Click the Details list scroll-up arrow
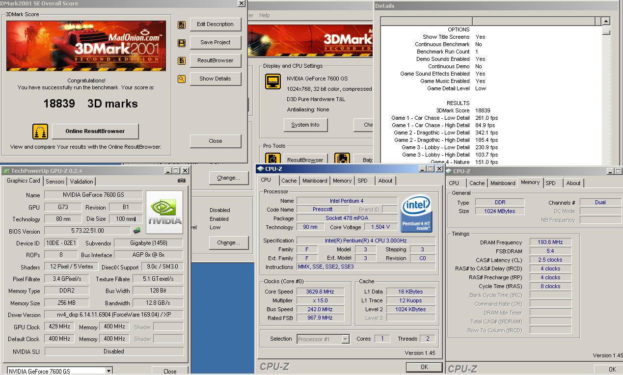Viewport: 623px width, 375px height. click(x=606, y=21)
